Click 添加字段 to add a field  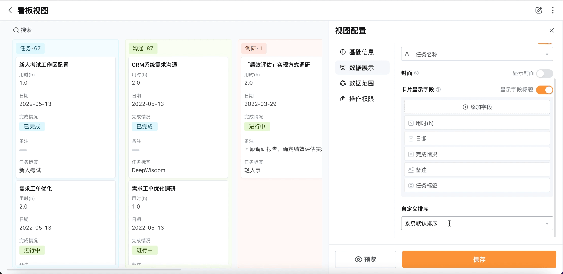(x=477, y=107)
